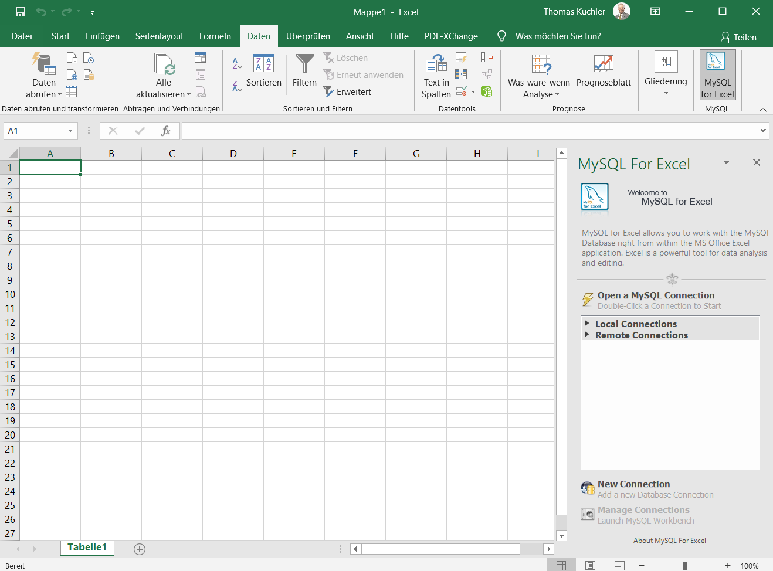Close the MySQL For Excel pane
773x571 pixels.
[757, 162]
